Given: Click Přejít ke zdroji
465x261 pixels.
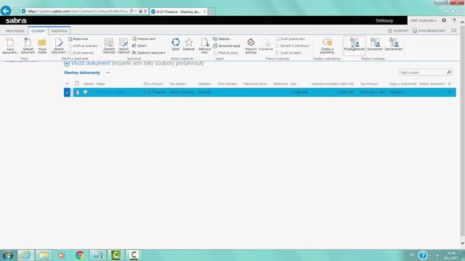Looking at the screenshot, I should [x=225, y=53].
